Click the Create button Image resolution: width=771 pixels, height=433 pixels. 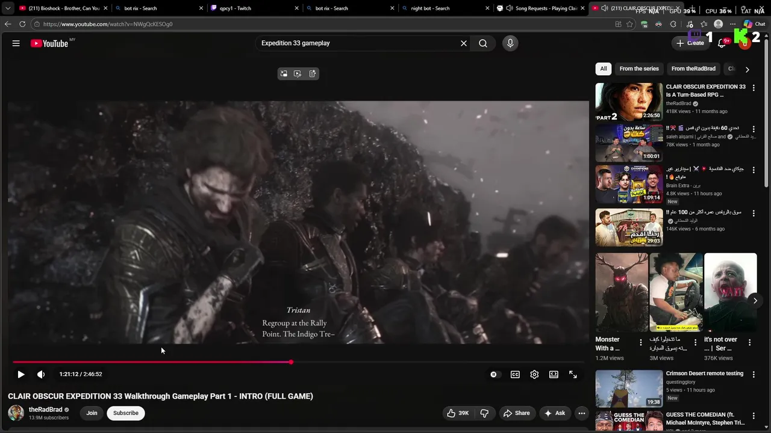click(690, 43)
